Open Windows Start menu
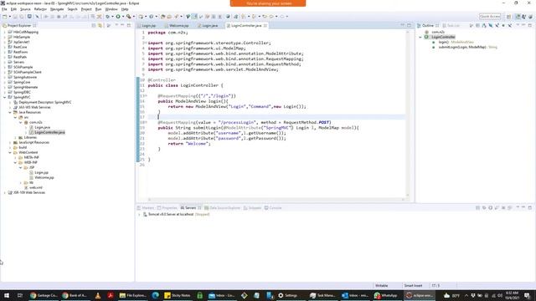536x301 pixels. click(7, 295)
